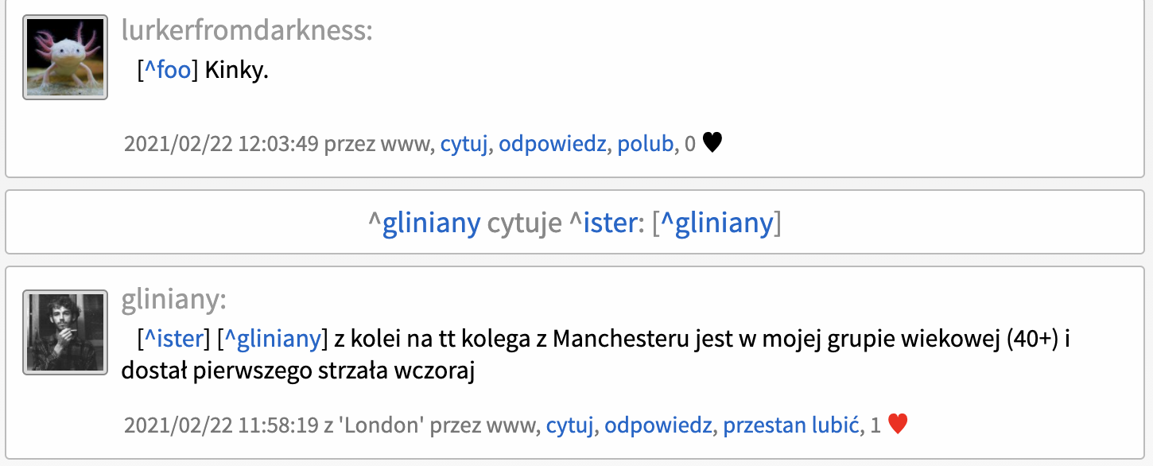Open lurkerfromdarkness's axolotl avatar
The height and width of the screenshot is (466, 1153).
click(x=65, y=57)
